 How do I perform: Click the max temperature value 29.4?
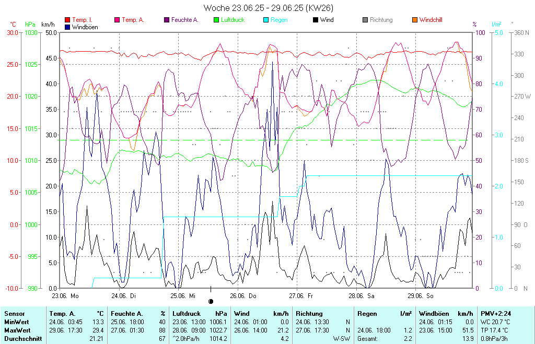click(x=98, y=330)
